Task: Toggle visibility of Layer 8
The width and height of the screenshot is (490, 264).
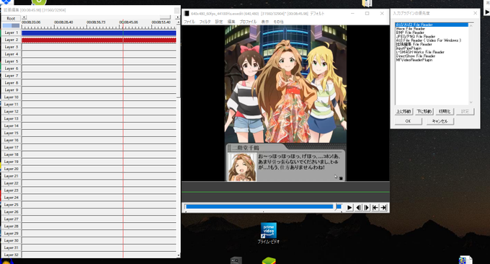Action: [x=11, y=83]
